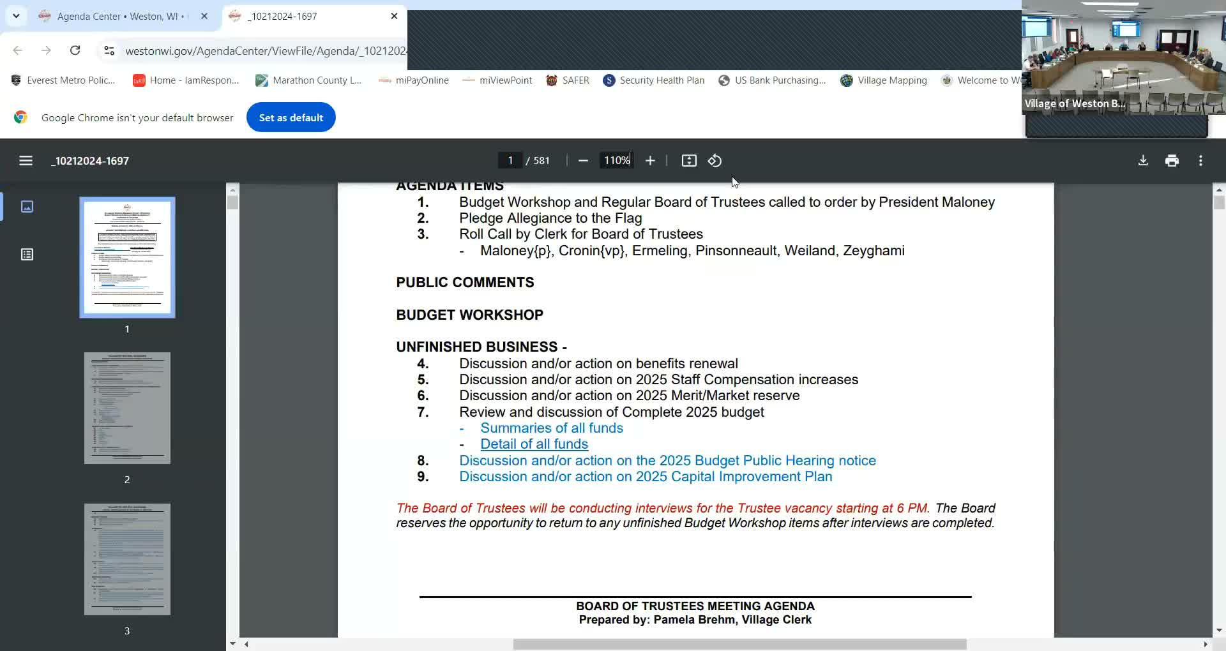The image size is (1226, 651).
Task: Click the 110% zoom level field
Action: pyautogui.click(x=616, y=161)
